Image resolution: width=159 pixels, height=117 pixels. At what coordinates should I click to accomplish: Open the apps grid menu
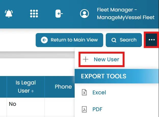click(x=34, y=13)
